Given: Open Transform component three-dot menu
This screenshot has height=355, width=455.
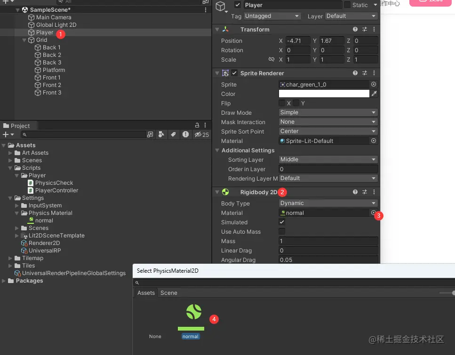Looking at the screenshot, I should 374,29.
